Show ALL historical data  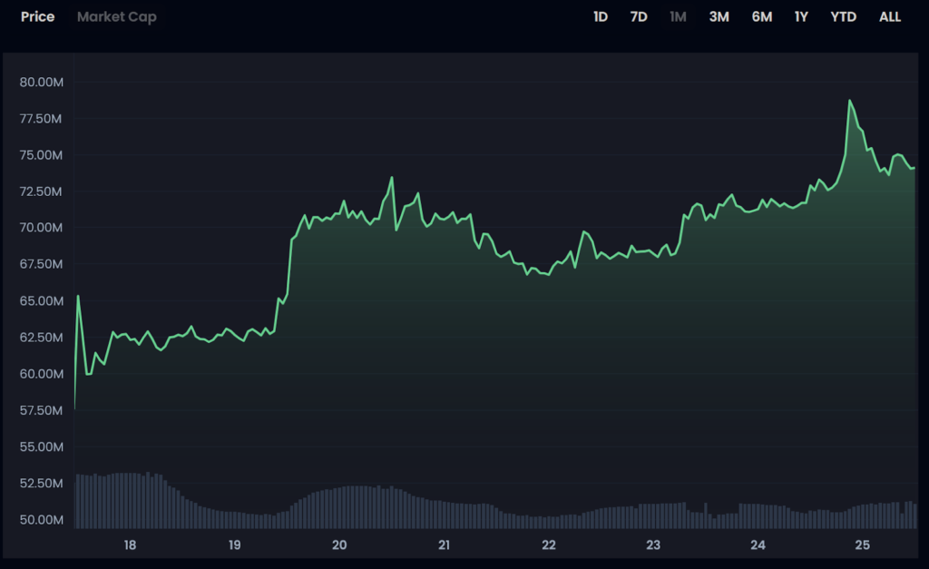[x=890, y=17]
